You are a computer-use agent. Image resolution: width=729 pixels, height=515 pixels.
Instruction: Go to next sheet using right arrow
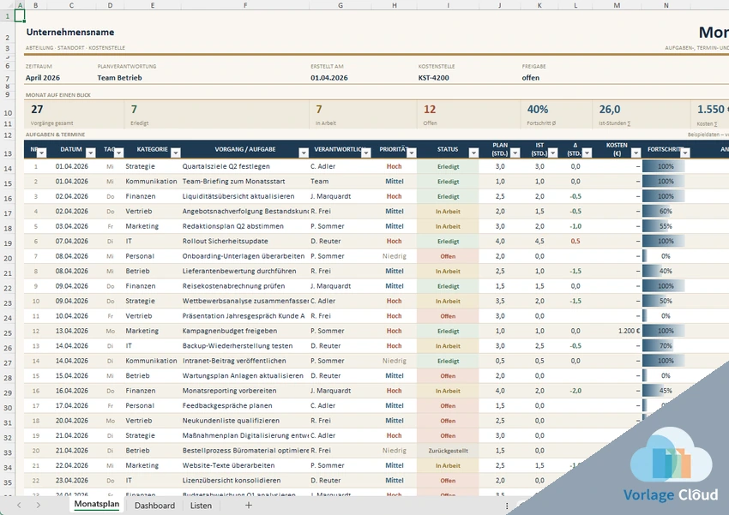[38, 506]
